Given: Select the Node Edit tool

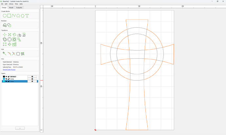Looking at the screenshot, I should point(5,54).
